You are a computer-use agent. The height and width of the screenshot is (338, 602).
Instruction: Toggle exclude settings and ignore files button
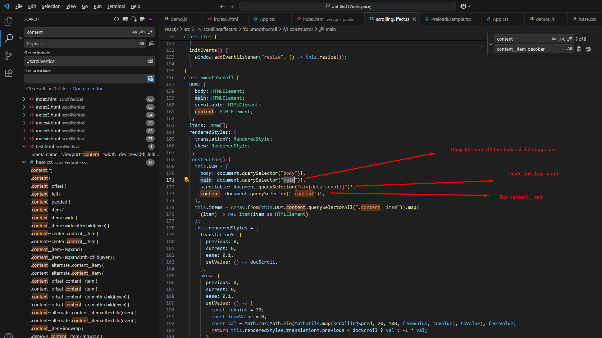tap(150, 78)
